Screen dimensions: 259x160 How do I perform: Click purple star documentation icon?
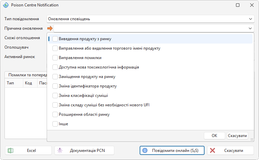click(60, 151)
